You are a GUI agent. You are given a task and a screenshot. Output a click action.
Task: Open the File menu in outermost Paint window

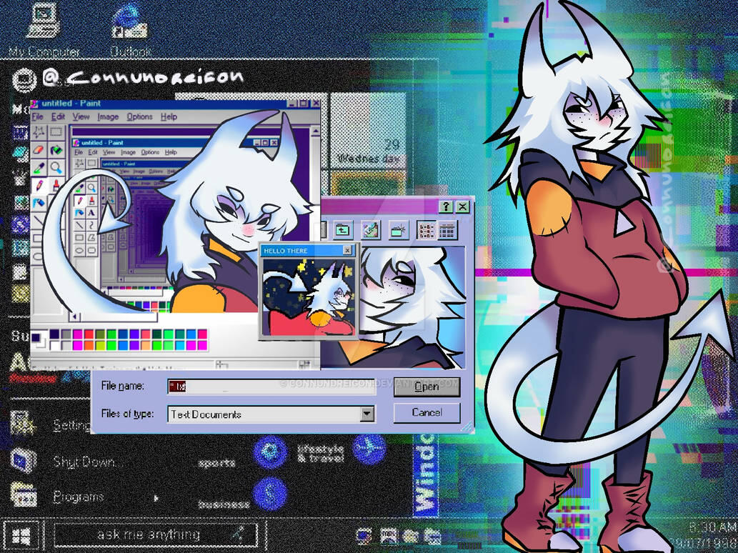pyautogui.click(x=38, y=116)
